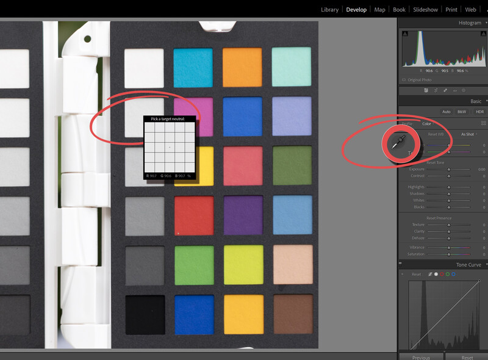The height and width of the screenshot is (360, 488).
Task: Click the Dehaze slider handle
Action: pos(449,238)
